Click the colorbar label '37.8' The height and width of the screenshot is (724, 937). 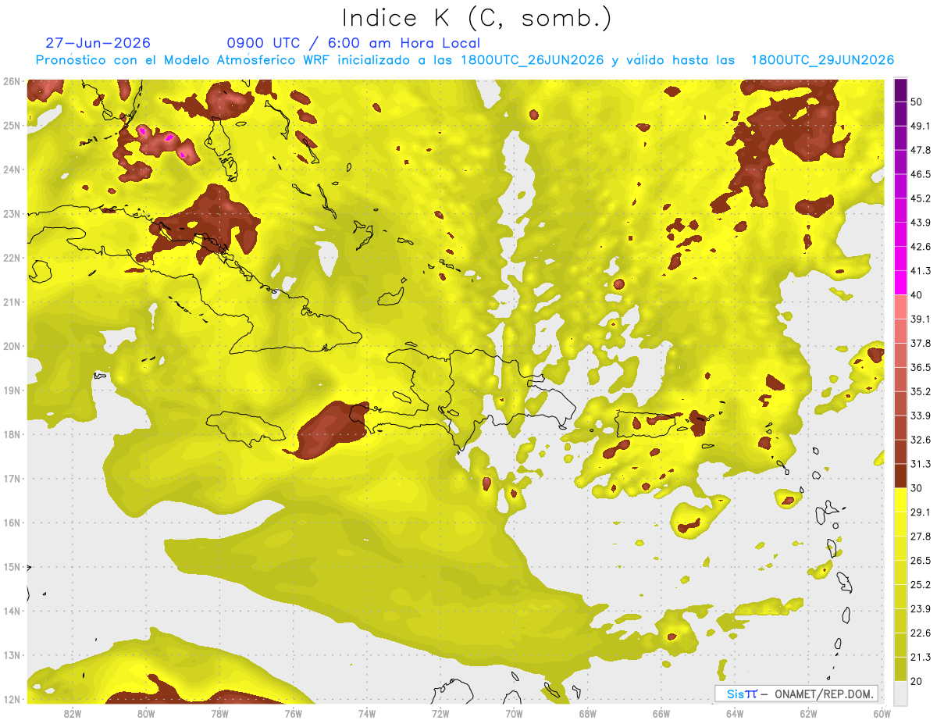[x=921, y=343]
